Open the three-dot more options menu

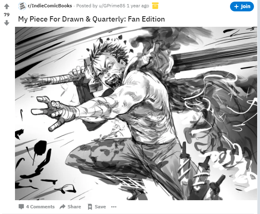(x=114, y=207)
